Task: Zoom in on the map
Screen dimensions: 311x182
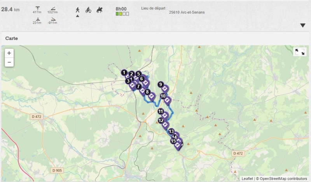Action: pos(9,53)
